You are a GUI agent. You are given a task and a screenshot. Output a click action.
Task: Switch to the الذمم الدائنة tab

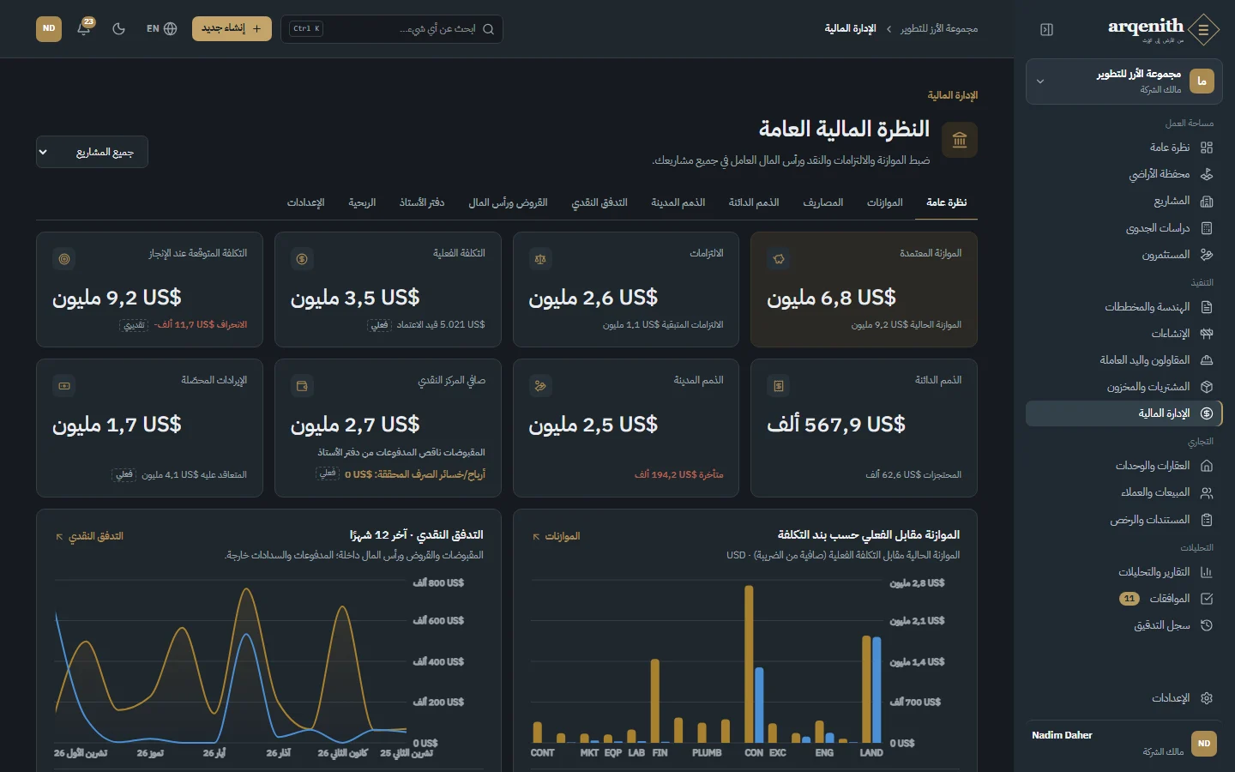(x=754, y=202)
